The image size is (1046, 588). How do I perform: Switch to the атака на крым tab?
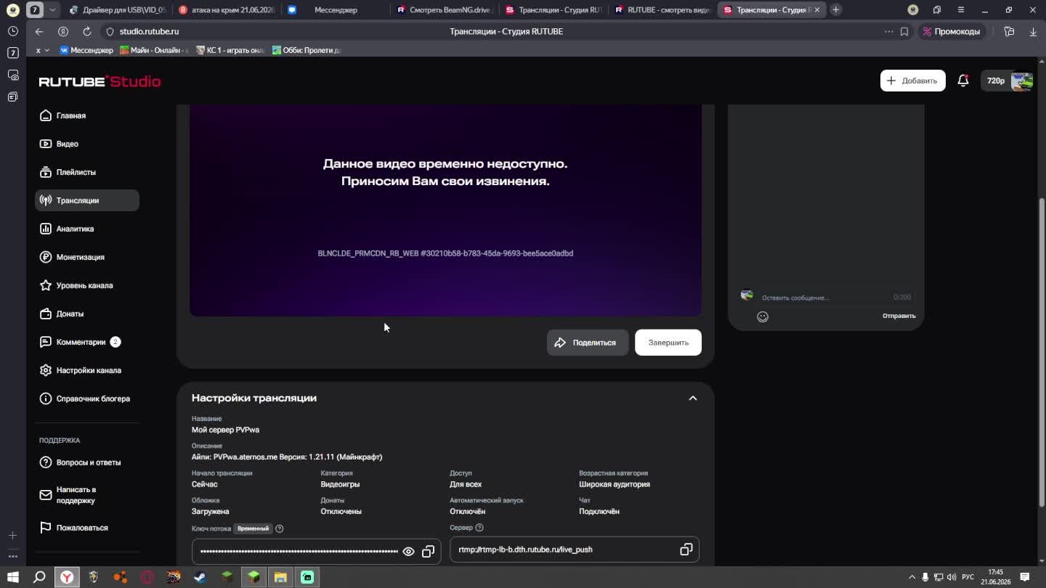(x=227, y=10)
